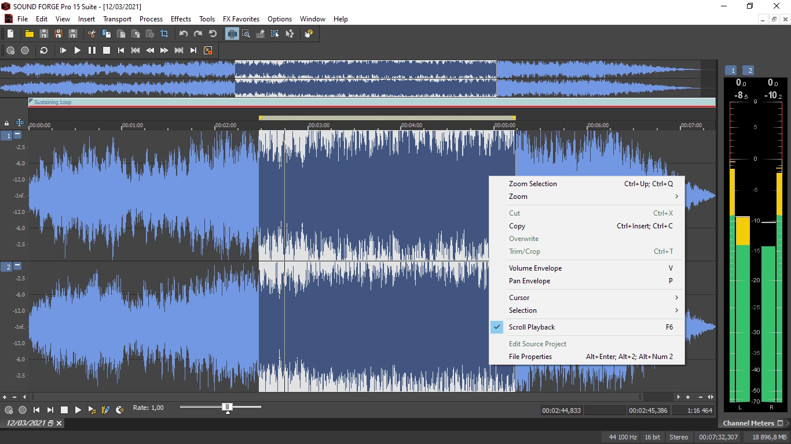The height and width of the screenshot is (444, 791).
Task: Click Rewind in the top transport bar
Action: tap(150, 50)
